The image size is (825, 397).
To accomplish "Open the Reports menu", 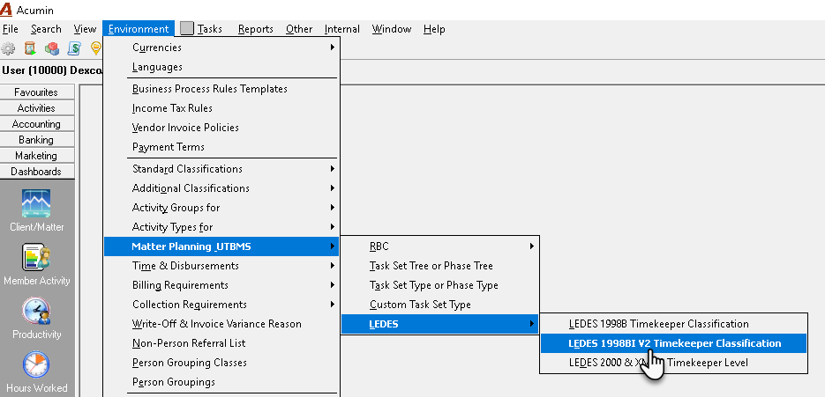I will tap(256, 29).
